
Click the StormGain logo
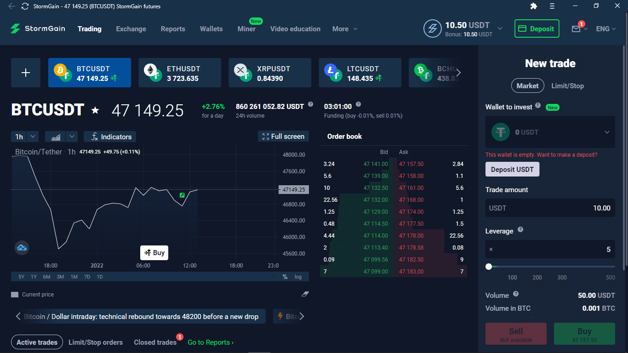(x=38, y=28)
